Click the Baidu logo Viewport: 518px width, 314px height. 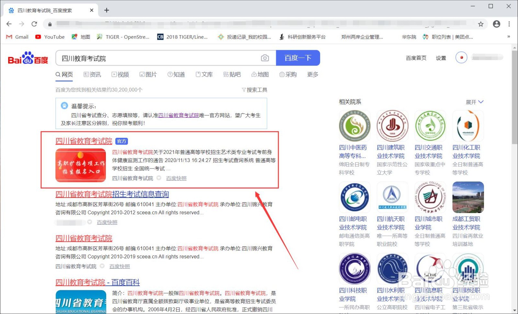28,58
